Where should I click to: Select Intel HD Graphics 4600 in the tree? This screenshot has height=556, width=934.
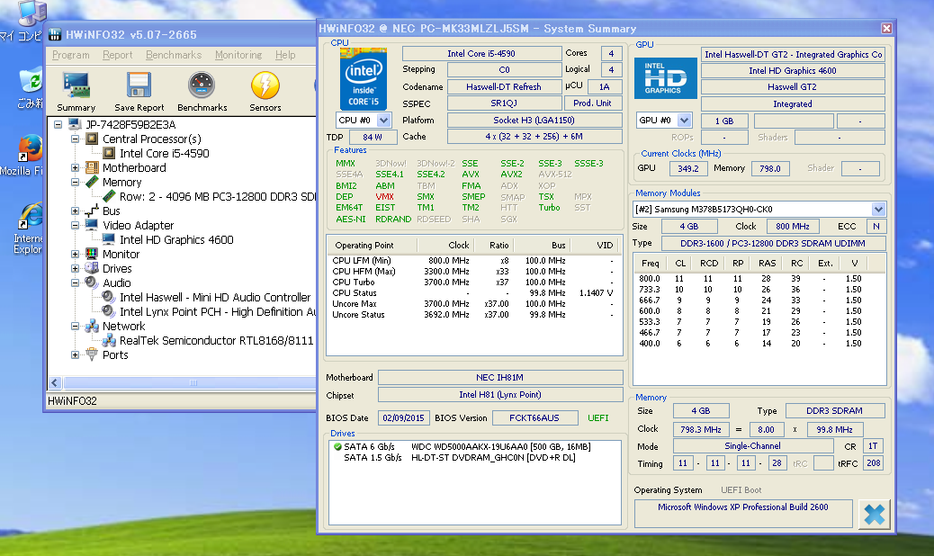click(176, 240)
